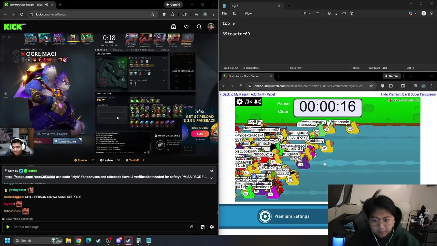The width and height of the screenshot is (437, 246).
Task: Open emoji picker in Kick chat
Action: [x=192, y=227]
